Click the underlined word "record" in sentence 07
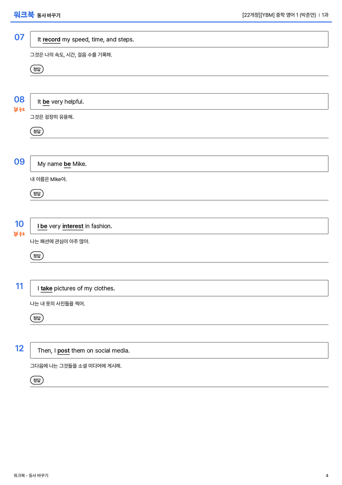 [51, 40]
